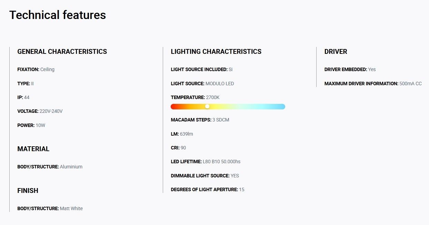This screenshot has height=225, width=429.
Task: Click the Finish section heading
Action: pyautogui.click(x=28, y=191)
